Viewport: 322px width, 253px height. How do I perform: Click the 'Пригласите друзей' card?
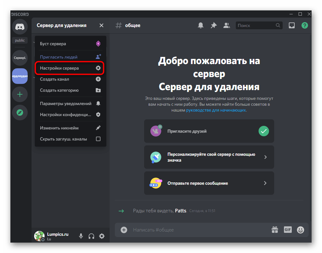coord(209,131)
